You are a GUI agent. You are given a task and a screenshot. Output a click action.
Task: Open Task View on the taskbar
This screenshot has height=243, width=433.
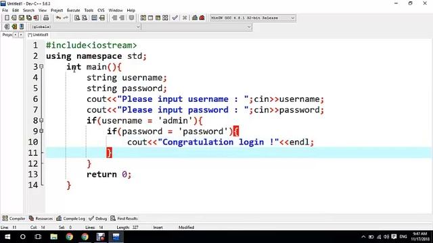pos(38,237)
